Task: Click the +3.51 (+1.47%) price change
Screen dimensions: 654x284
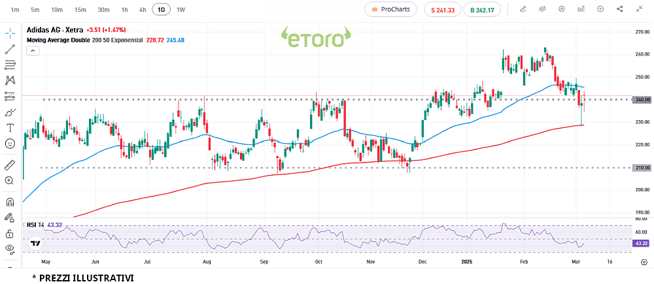Action: click(x=106, y=30)
